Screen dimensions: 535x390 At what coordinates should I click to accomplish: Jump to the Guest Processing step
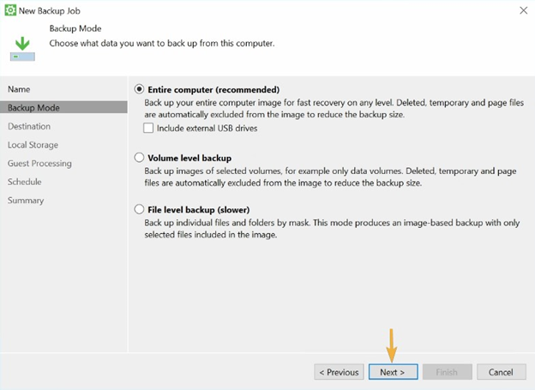(39, 163)
